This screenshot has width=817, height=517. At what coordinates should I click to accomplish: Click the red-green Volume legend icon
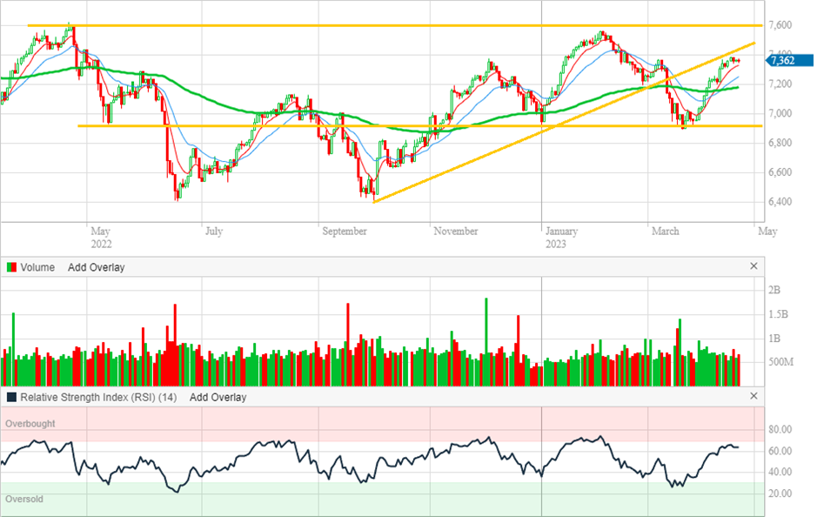coord(11,267)
